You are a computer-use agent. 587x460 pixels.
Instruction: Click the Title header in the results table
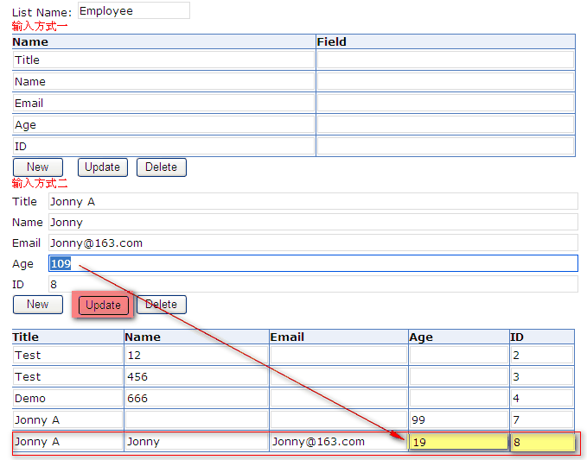(67, 337)
